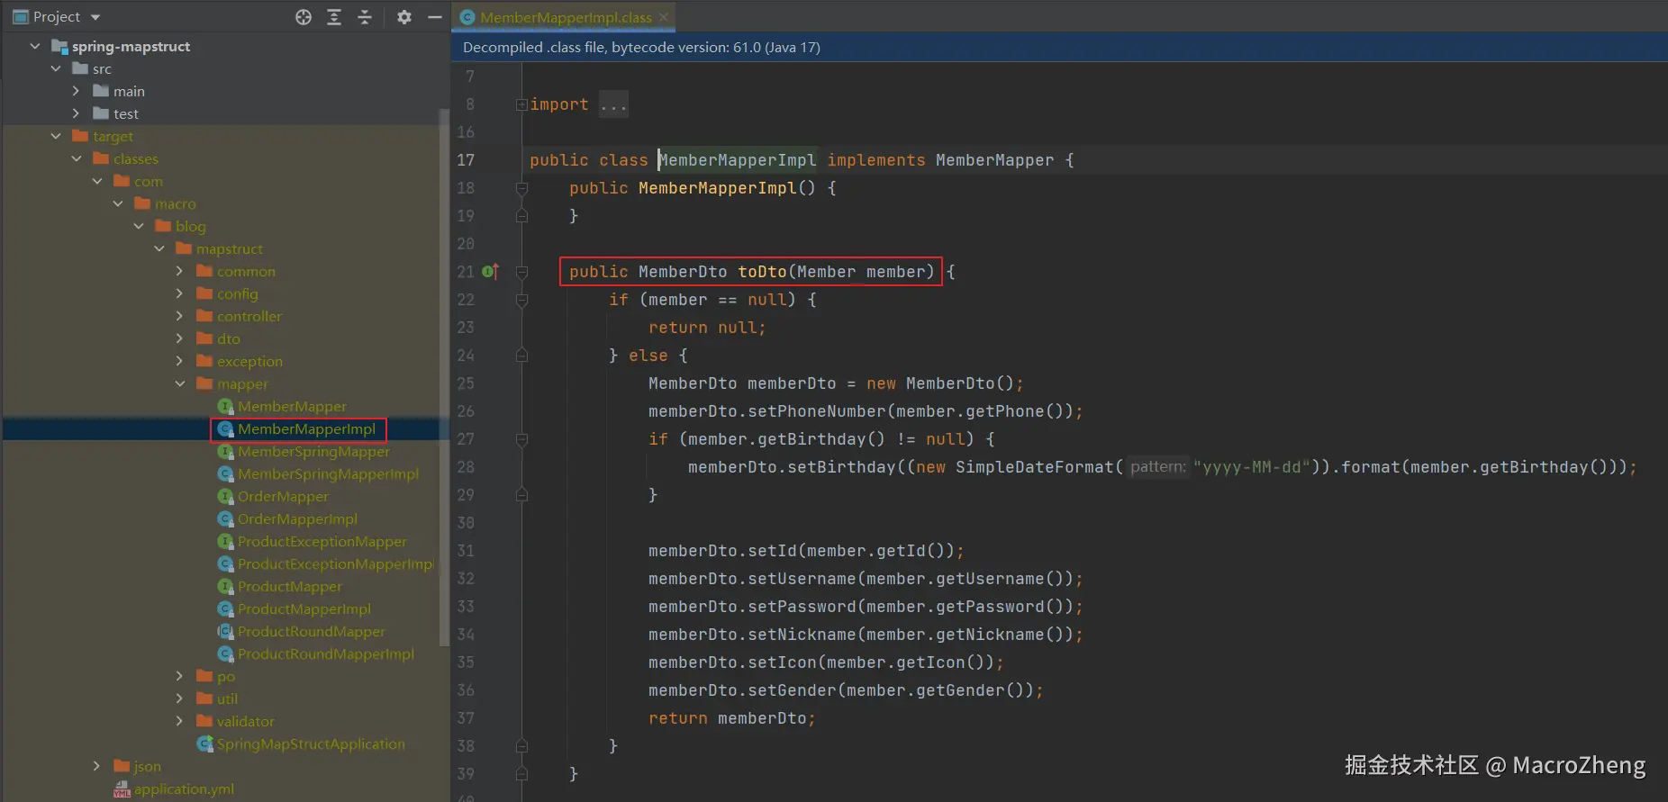The image size is (1668, 802).
Task: Select the blog package folder
Action: click(x=181, y=226)
